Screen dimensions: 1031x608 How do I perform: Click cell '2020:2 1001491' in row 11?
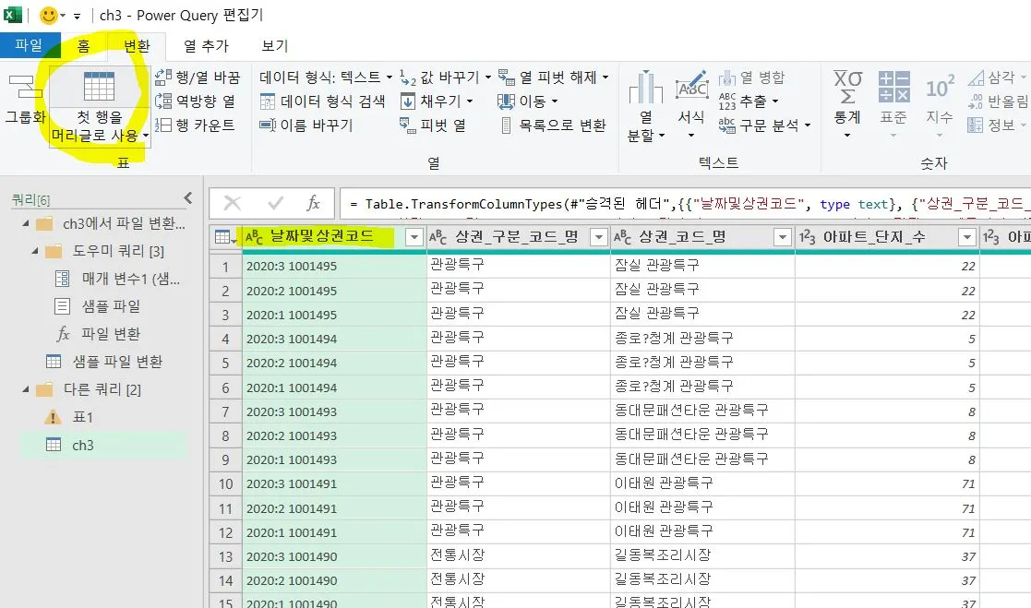tap(334, 508)
